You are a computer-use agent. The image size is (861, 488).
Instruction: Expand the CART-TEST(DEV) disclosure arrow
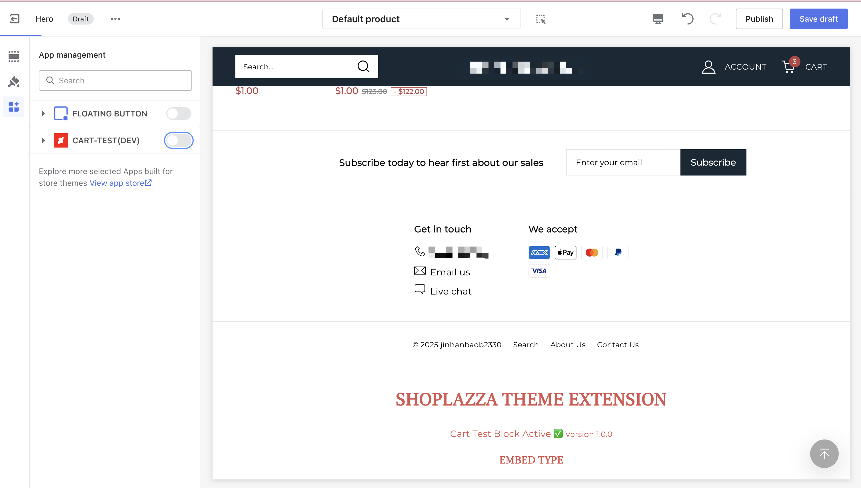coord(43,140)
